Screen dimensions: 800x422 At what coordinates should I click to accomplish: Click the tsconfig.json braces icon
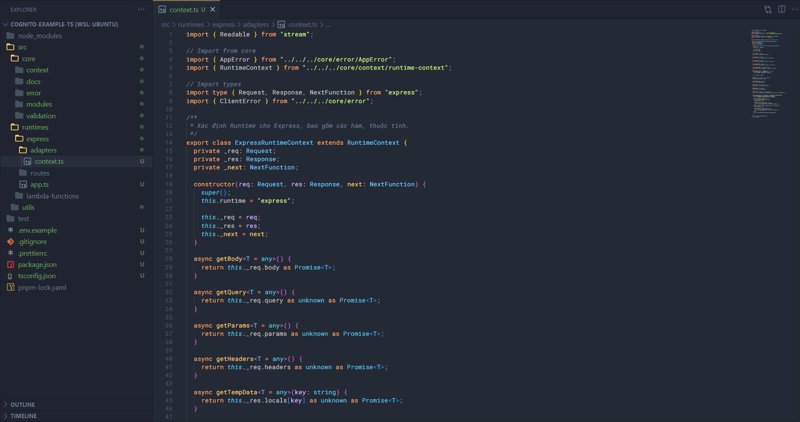(x=11, y=276)
